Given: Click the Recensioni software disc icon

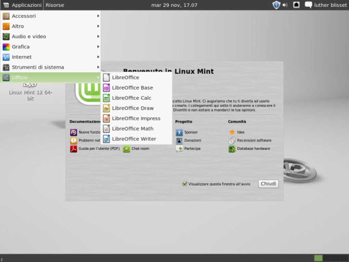Looking at the screenshot, I should click(232, 141).
